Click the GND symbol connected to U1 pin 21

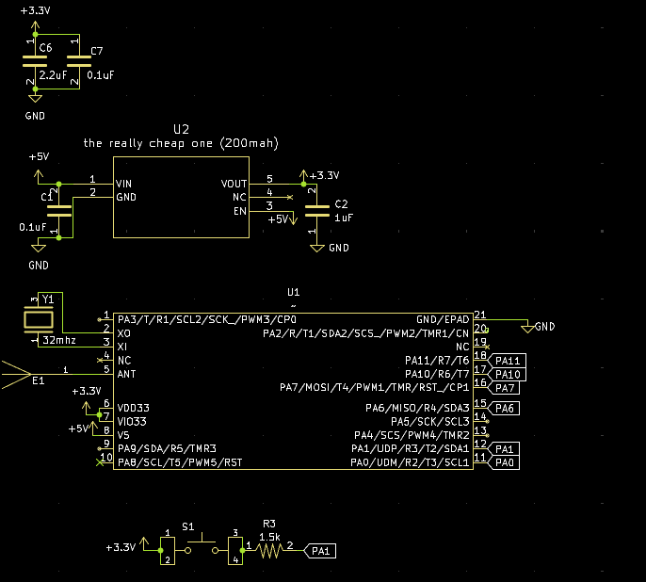pos(527,329)
